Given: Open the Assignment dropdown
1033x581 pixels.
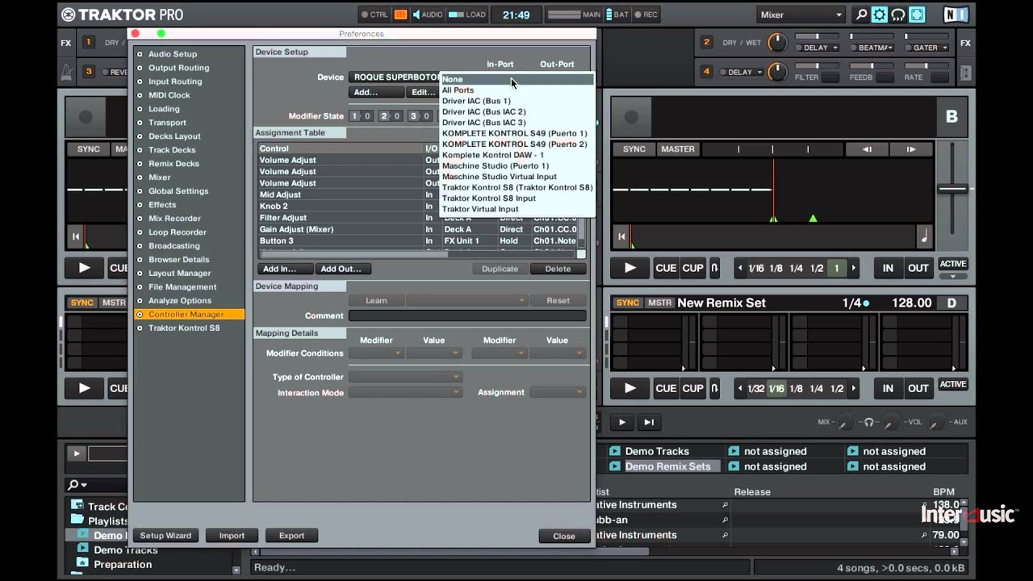Looking at the screenshot, I should pyautogui.click(x=558, y=392).
